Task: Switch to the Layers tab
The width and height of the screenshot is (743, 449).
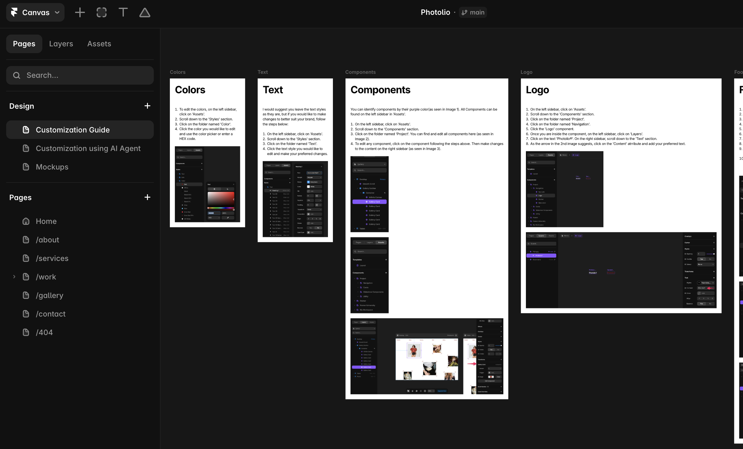Action: [61, 44]
